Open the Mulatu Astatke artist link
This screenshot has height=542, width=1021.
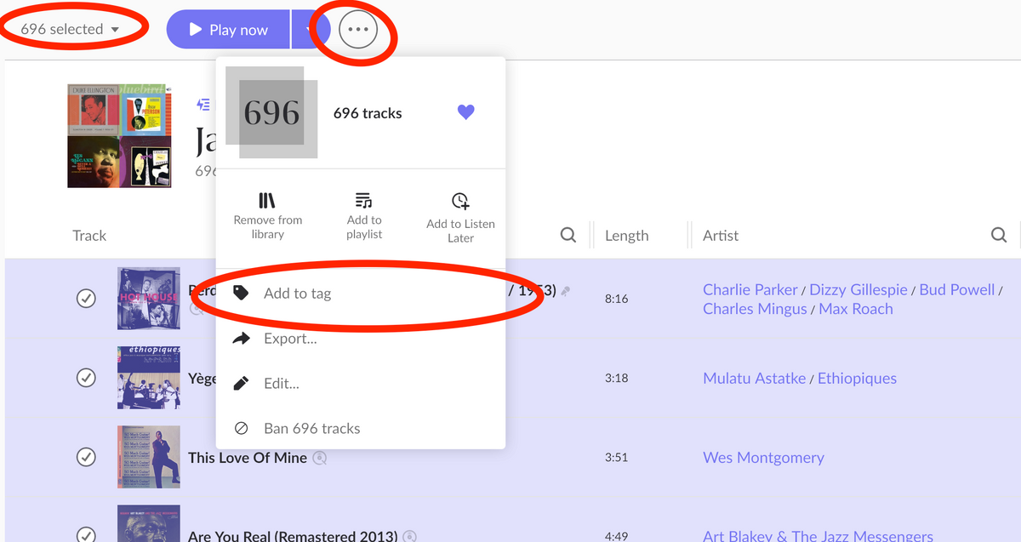(755, 379)
